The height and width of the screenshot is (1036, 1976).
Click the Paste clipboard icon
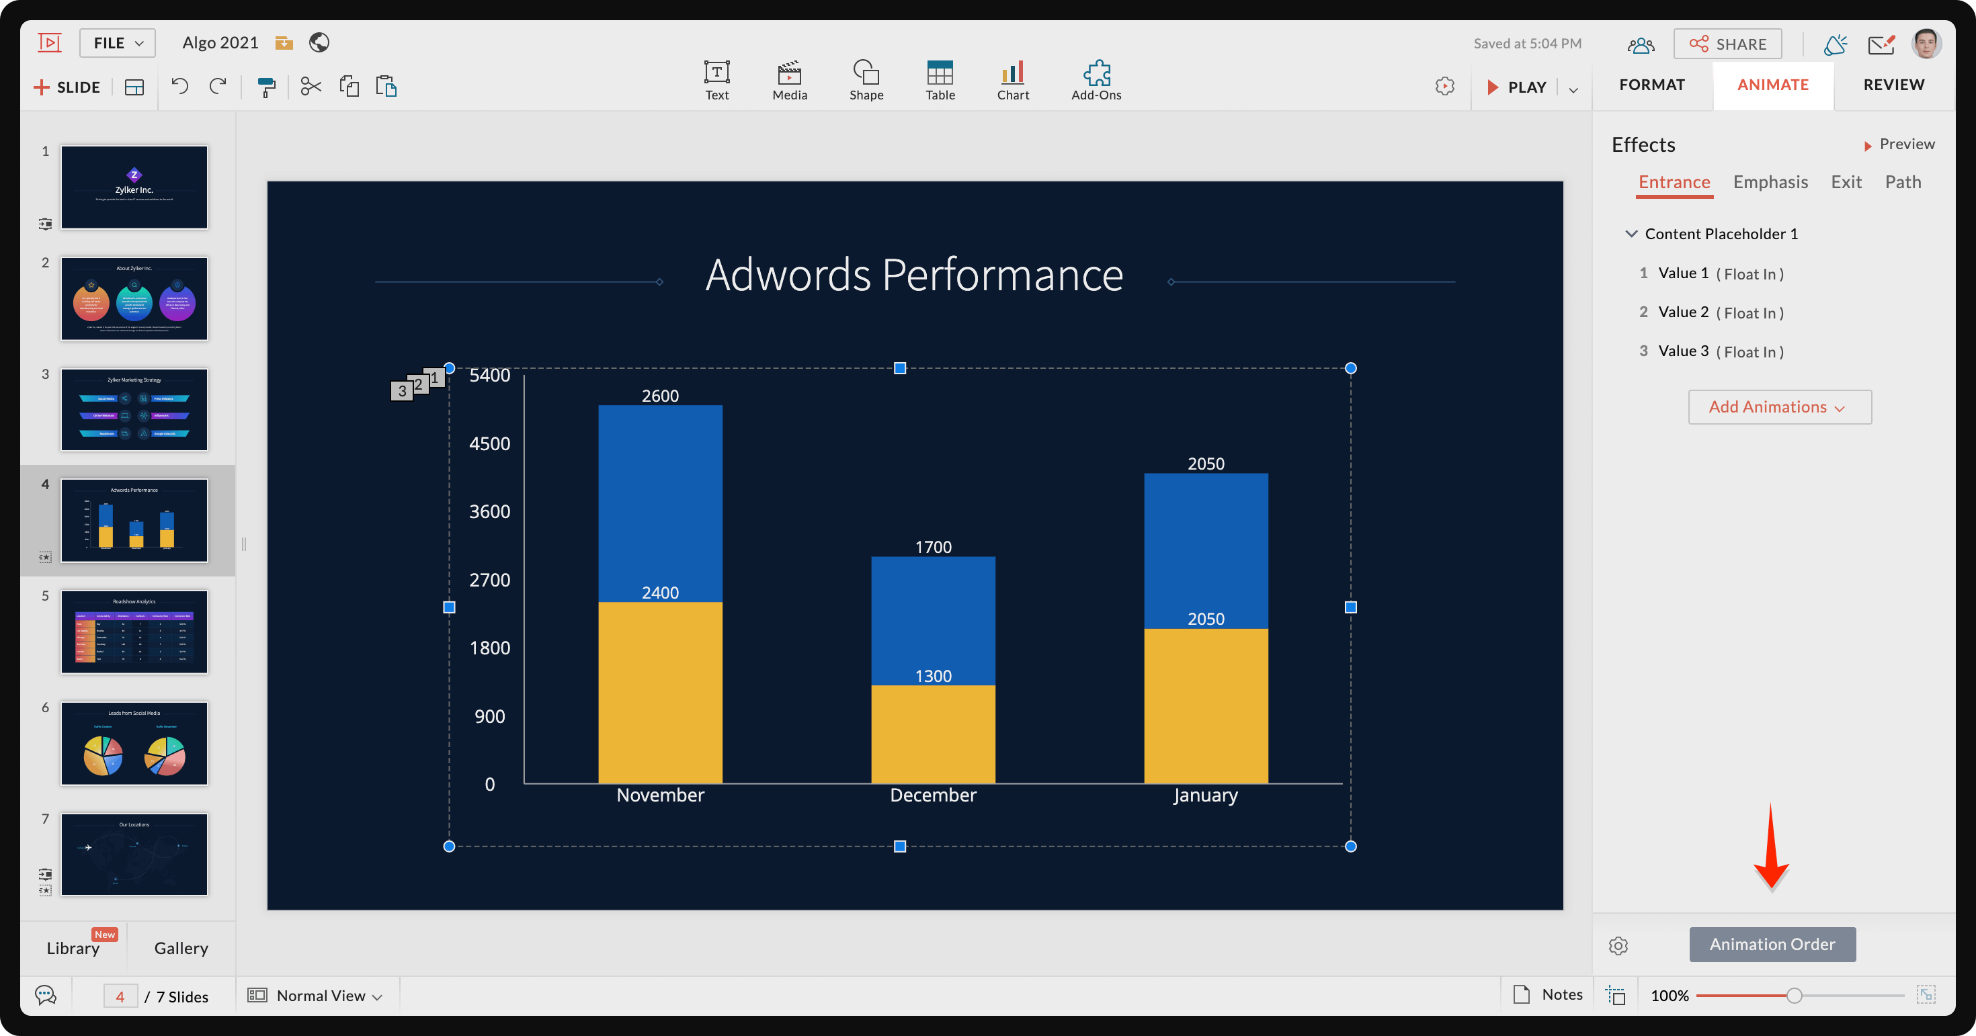click(x=386, y=87)
